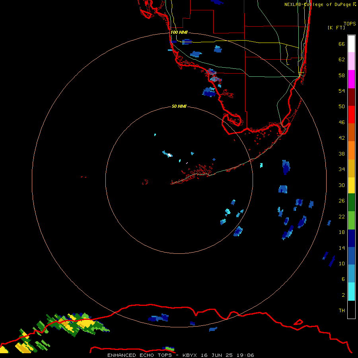The width and height of the screenshot is (358, 358).
Task: Pick the magenta legend swatch
Action: (351, 79)
